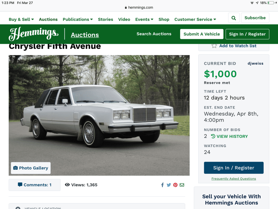This screenshot has height=209, width=278.
Task: Click the View History clock icon
Action: (213, 136)
